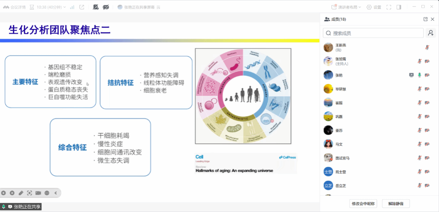Collapse the slideshow toolbar with chevron

click(x=56, y=193)
